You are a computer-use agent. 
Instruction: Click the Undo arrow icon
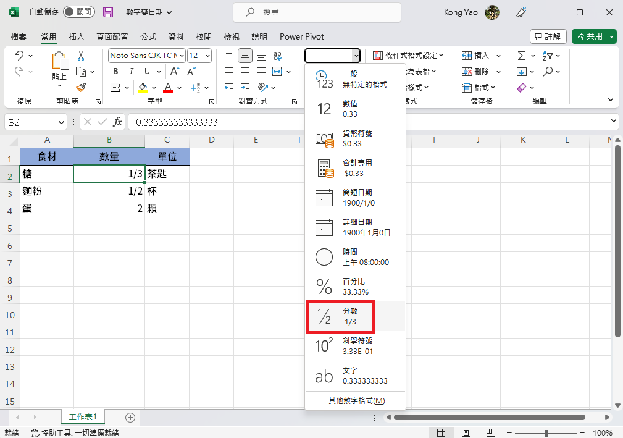tap(19, 56)
